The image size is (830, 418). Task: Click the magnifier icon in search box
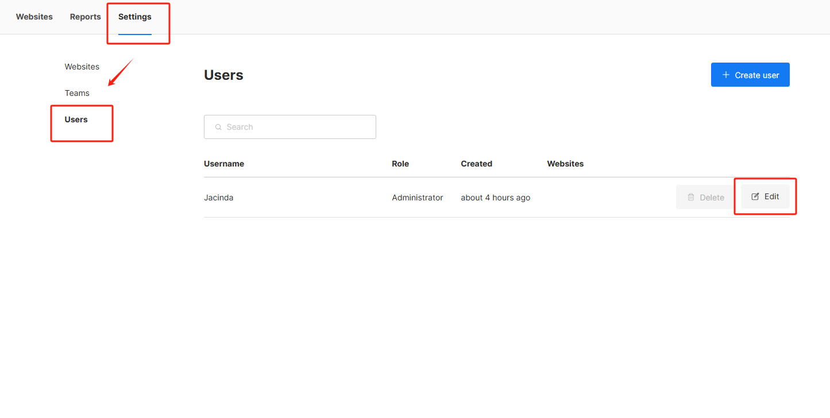click(218, 127)
